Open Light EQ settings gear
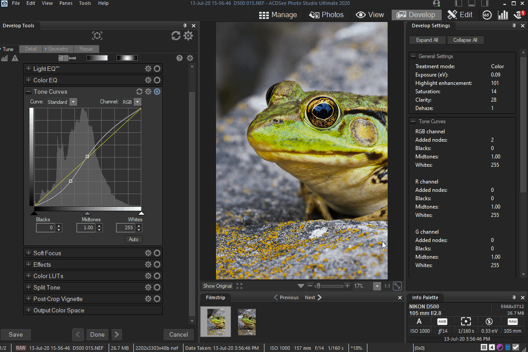The height and width of the screenshot is (352, 528). click(x=148, y=69)
